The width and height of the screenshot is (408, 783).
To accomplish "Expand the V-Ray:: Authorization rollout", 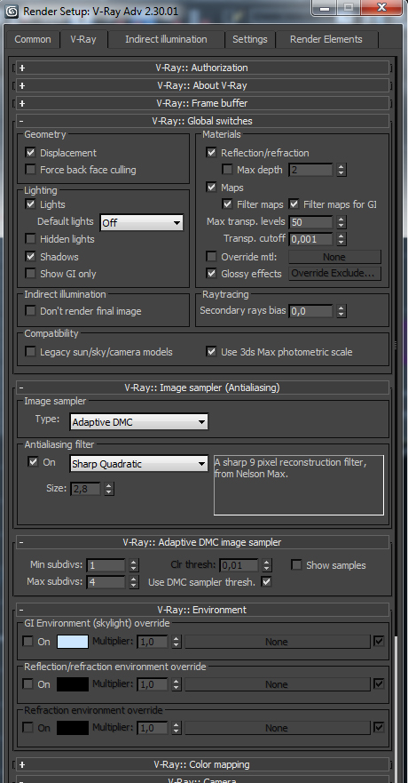I will click(202, 68).
